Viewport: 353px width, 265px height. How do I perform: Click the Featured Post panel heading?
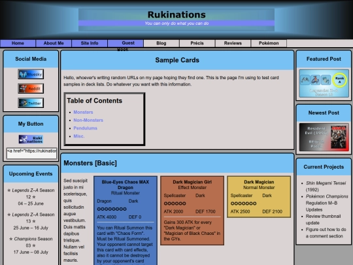[x=324, y=59]
